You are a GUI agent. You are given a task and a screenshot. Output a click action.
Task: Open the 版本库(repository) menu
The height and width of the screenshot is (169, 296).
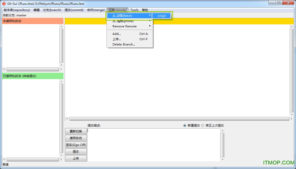click(17, 10)
